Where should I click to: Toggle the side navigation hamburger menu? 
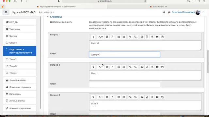click(6, 12)
